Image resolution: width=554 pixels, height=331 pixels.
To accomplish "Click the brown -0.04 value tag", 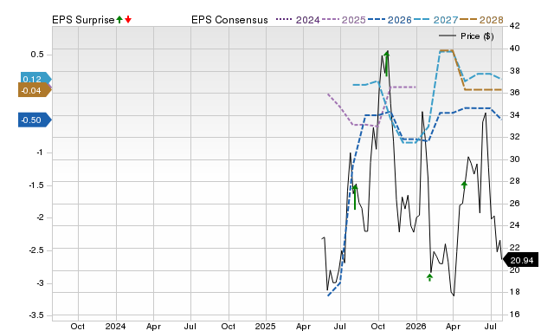I will pyautogui.click(x=35, y=90).
